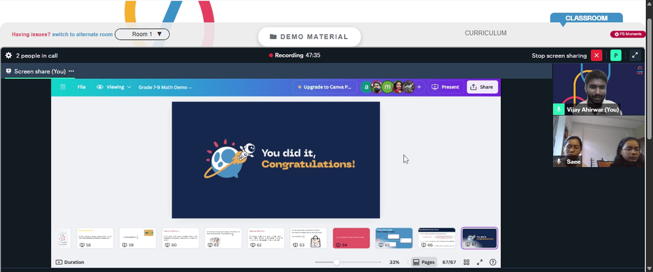Toggle the Pages panel button

[x=424, y=262]
